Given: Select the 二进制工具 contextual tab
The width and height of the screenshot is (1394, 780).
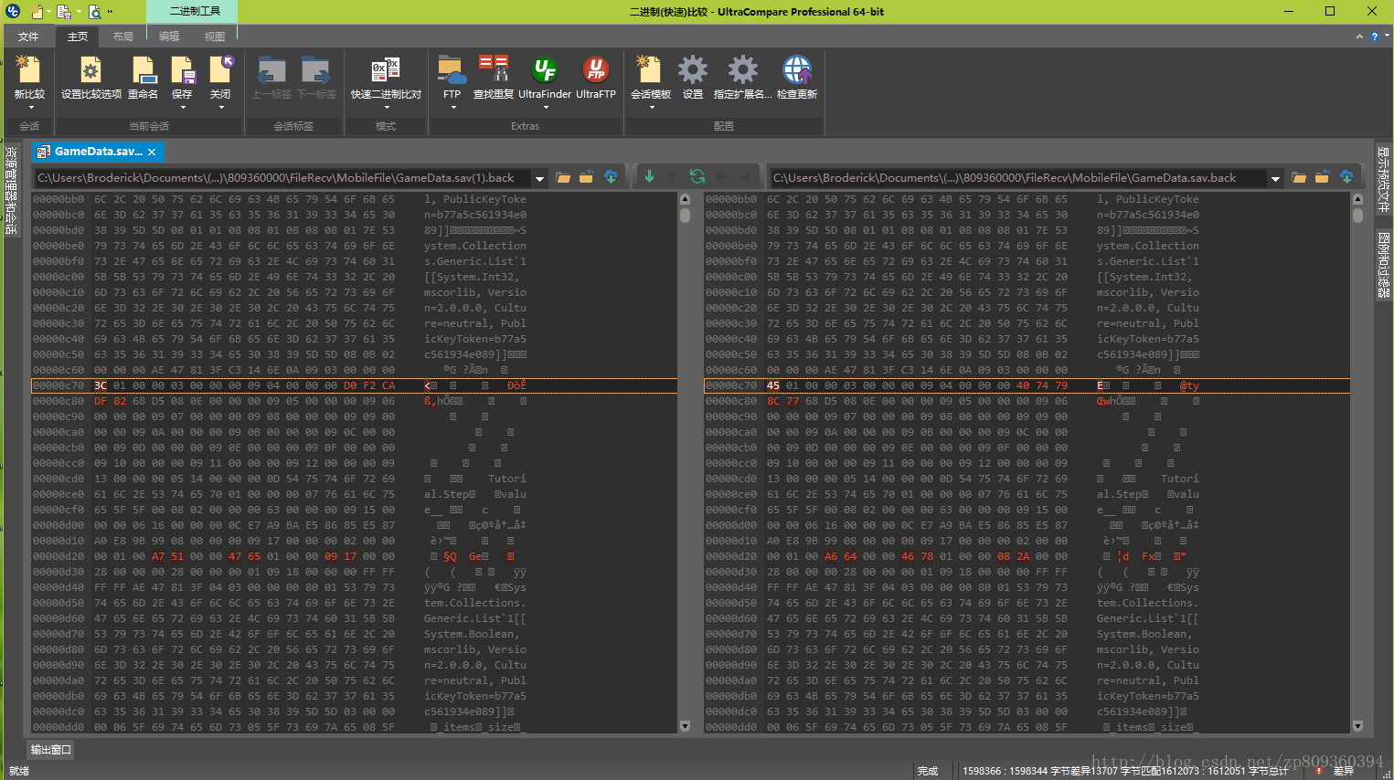Looking at the screenshot, I should (195, 11).
